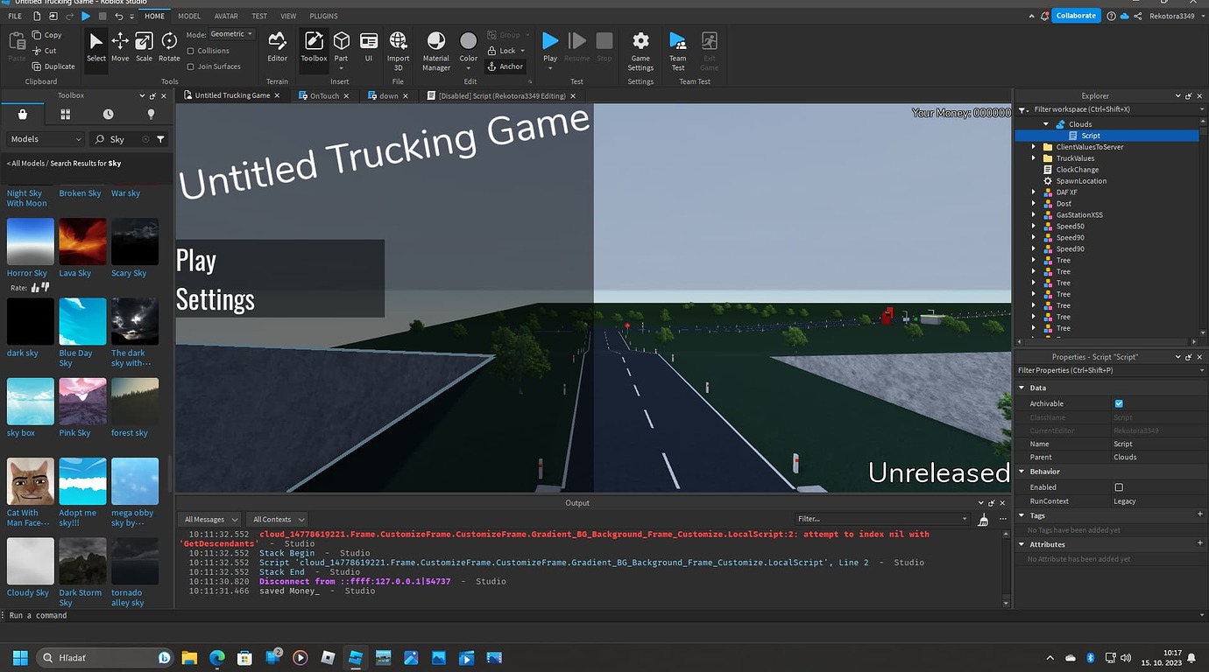
Task: Clear the Output window
Action: tap(983, 520)
